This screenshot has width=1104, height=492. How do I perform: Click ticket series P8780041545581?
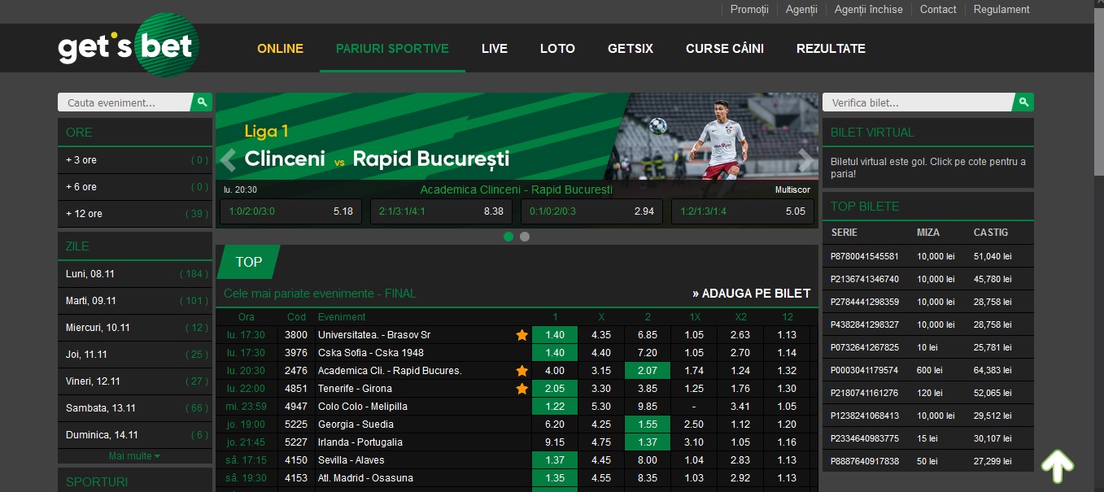click(x=865, y=256)
